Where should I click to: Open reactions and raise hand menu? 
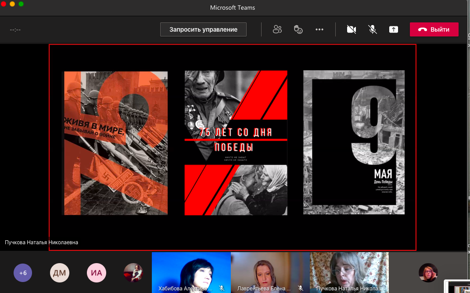pos(298,29)
